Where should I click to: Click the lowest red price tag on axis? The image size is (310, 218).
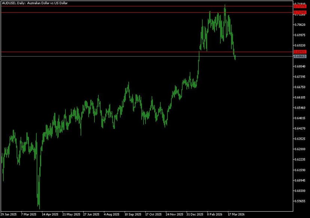click(x=300, y=52)
